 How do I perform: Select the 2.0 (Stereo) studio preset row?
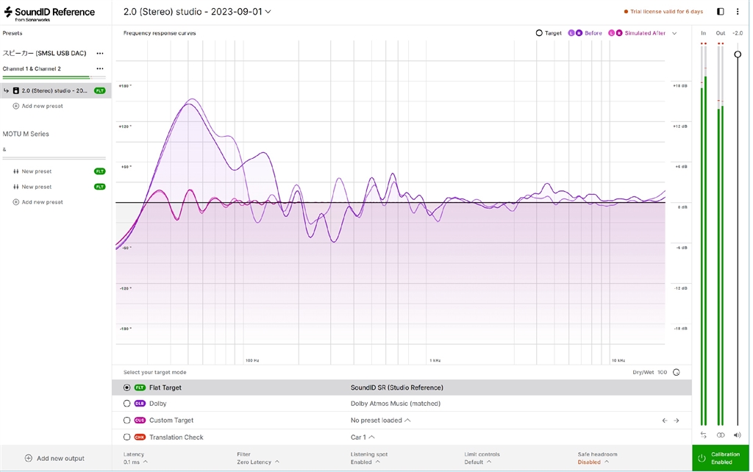click(56, 90)
